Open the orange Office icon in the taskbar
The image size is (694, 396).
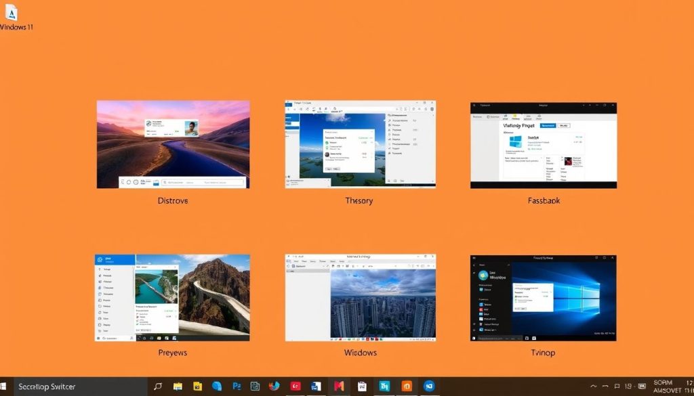tap(407, 387)
